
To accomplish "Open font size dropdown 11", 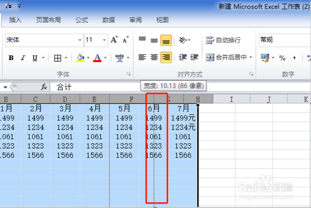I will click(104, 40).
